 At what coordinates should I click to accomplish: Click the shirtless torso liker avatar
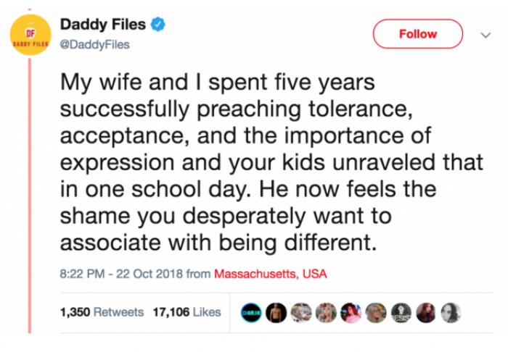pos(274,312)
